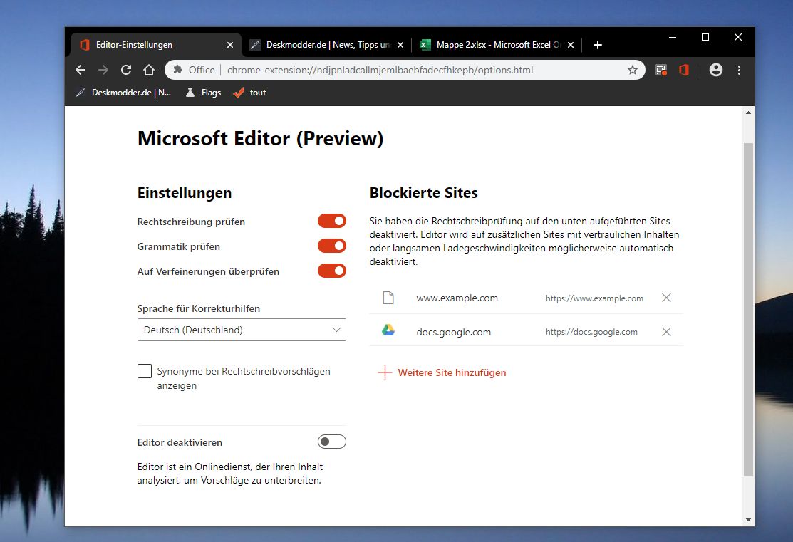Viewport: 793px width, 542px height.
Task: Minimize the Chrome window
Action: click(x=673, y=37)
